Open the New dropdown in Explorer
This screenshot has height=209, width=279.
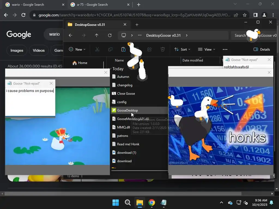pos(77,50)
